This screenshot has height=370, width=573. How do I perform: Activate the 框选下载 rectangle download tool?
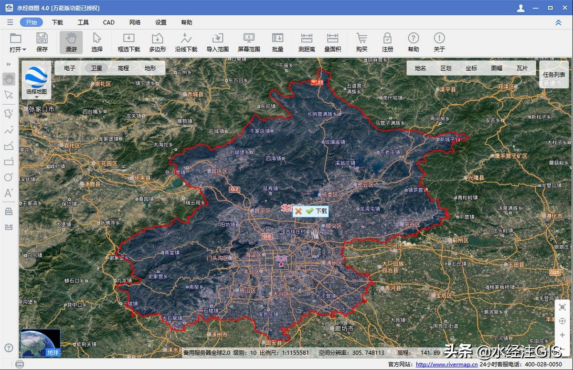pyautogui.click(x=128, y=42)
